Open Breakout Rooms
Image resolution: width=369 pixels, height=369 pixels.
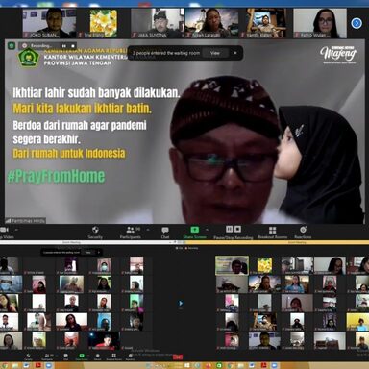[x=273, y=233]
